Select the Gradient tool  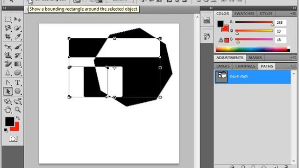coord(18,64)
